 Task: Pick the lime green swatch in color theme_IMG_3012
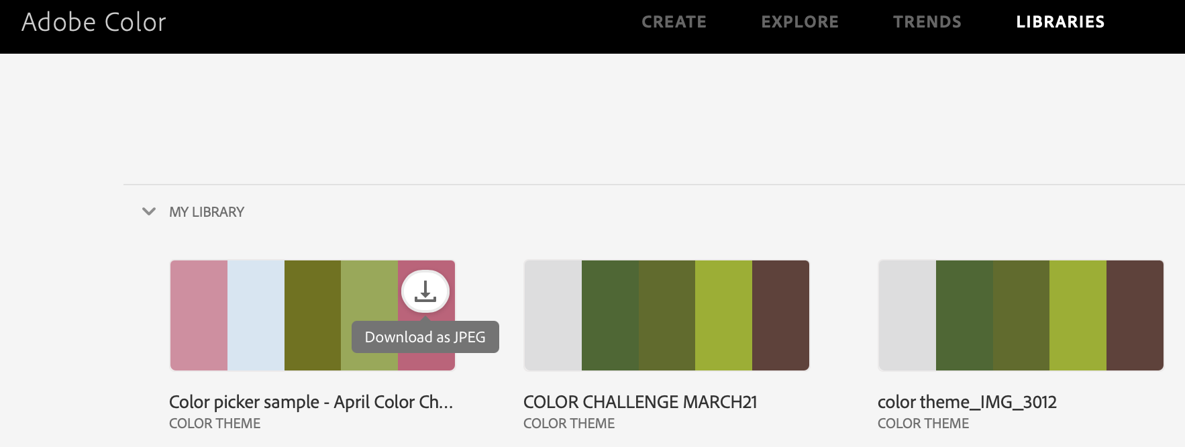[x=1078, y=315]
